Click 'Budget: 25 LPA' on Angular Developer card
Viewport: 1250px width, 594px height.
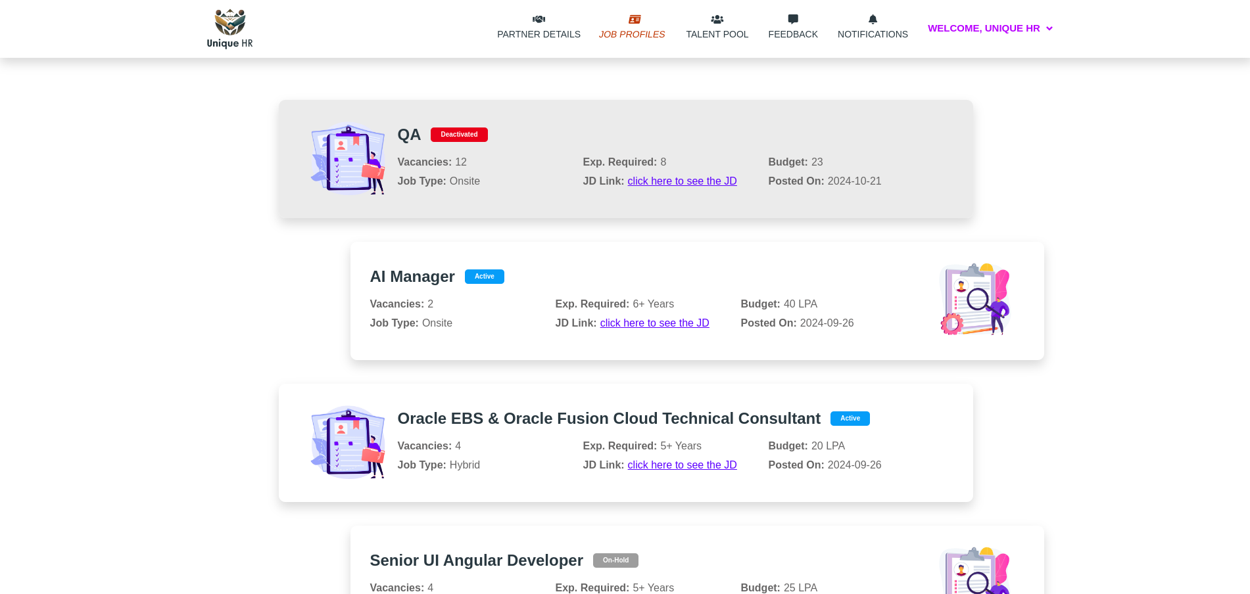779,587
